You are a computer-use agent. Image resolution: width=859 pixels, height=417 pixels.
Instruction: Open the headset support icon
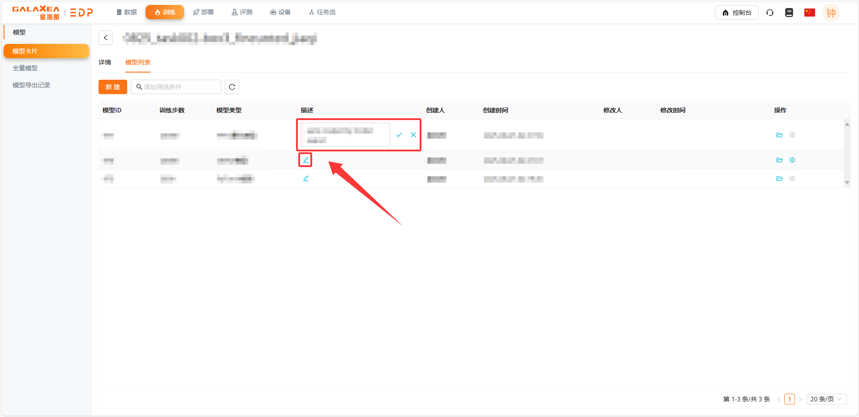point(770,13)
